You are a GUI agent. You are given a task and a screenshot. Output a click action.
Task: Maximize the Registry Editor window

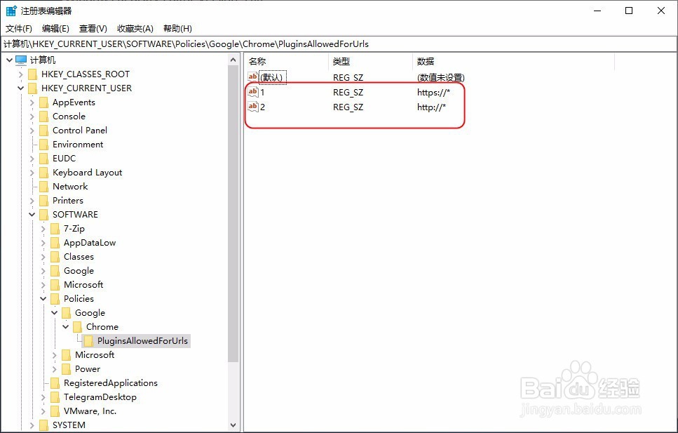pos(629,11)
